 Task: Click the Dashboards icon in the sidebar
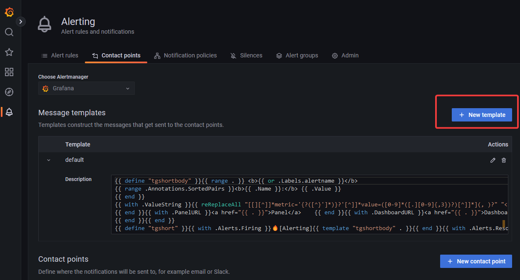(9, 72)
